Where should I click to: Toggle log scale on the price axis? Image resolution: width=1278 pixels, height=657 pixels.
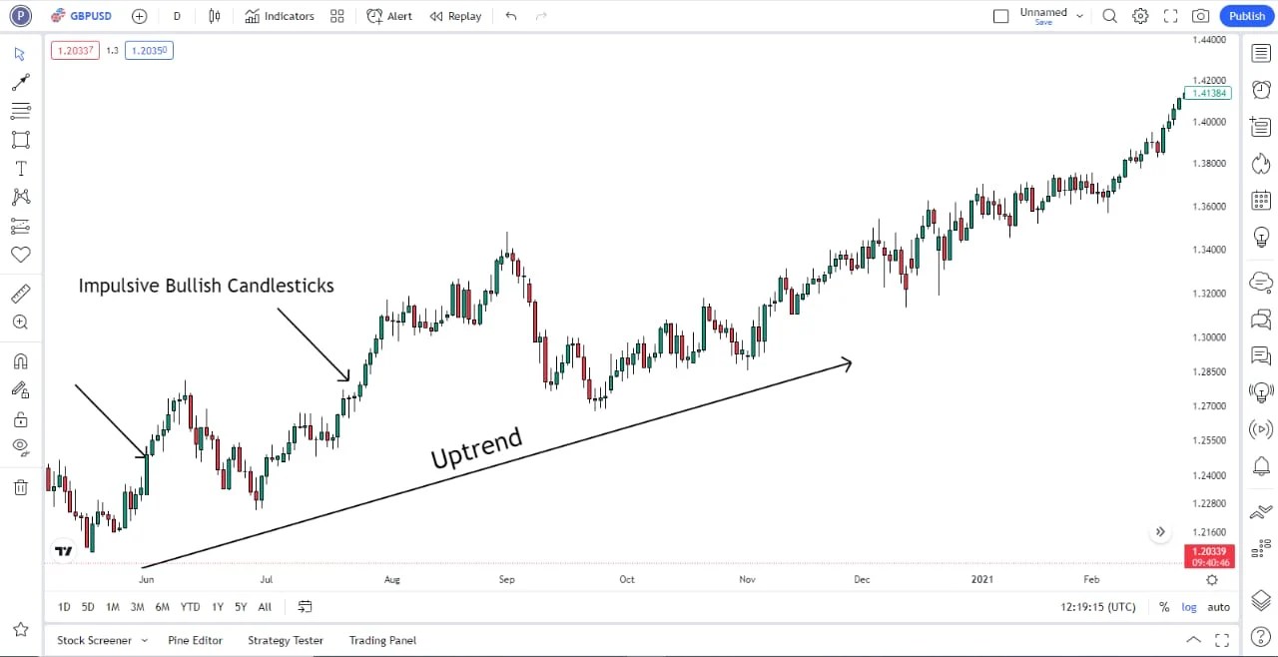[1189, 606]
